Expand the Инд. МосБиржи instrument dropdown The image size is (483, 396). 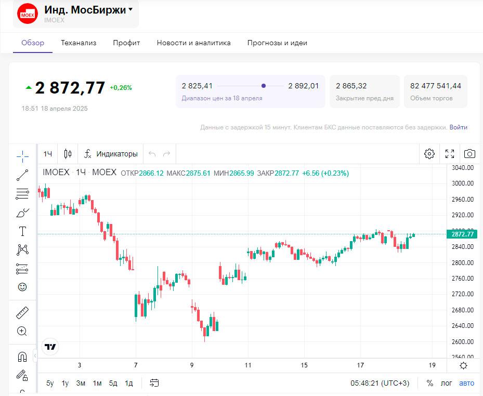(130, 9)
